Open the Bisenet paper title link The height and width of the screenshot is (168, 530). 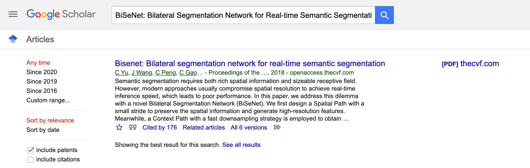pos(250,63)
